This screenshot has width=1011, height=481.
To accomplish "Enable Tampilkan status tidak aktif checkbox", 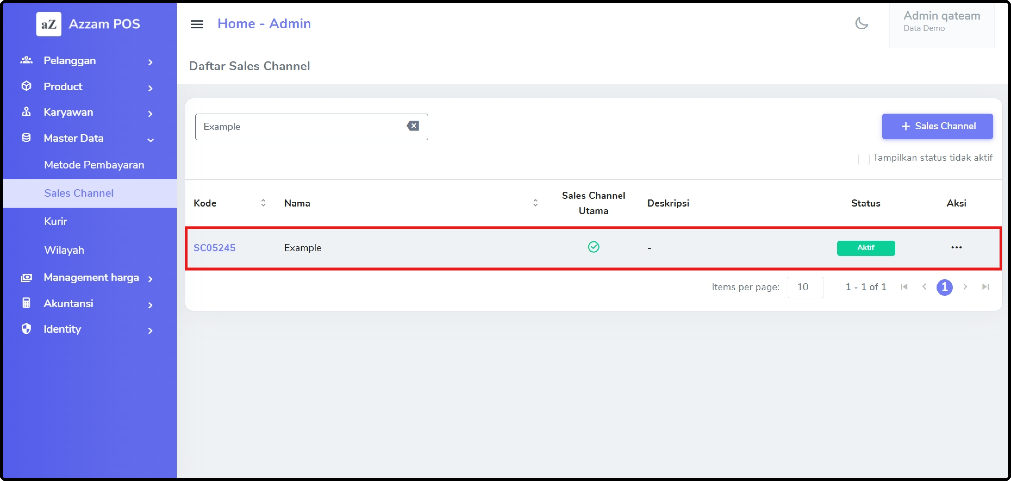I will 863,159.
